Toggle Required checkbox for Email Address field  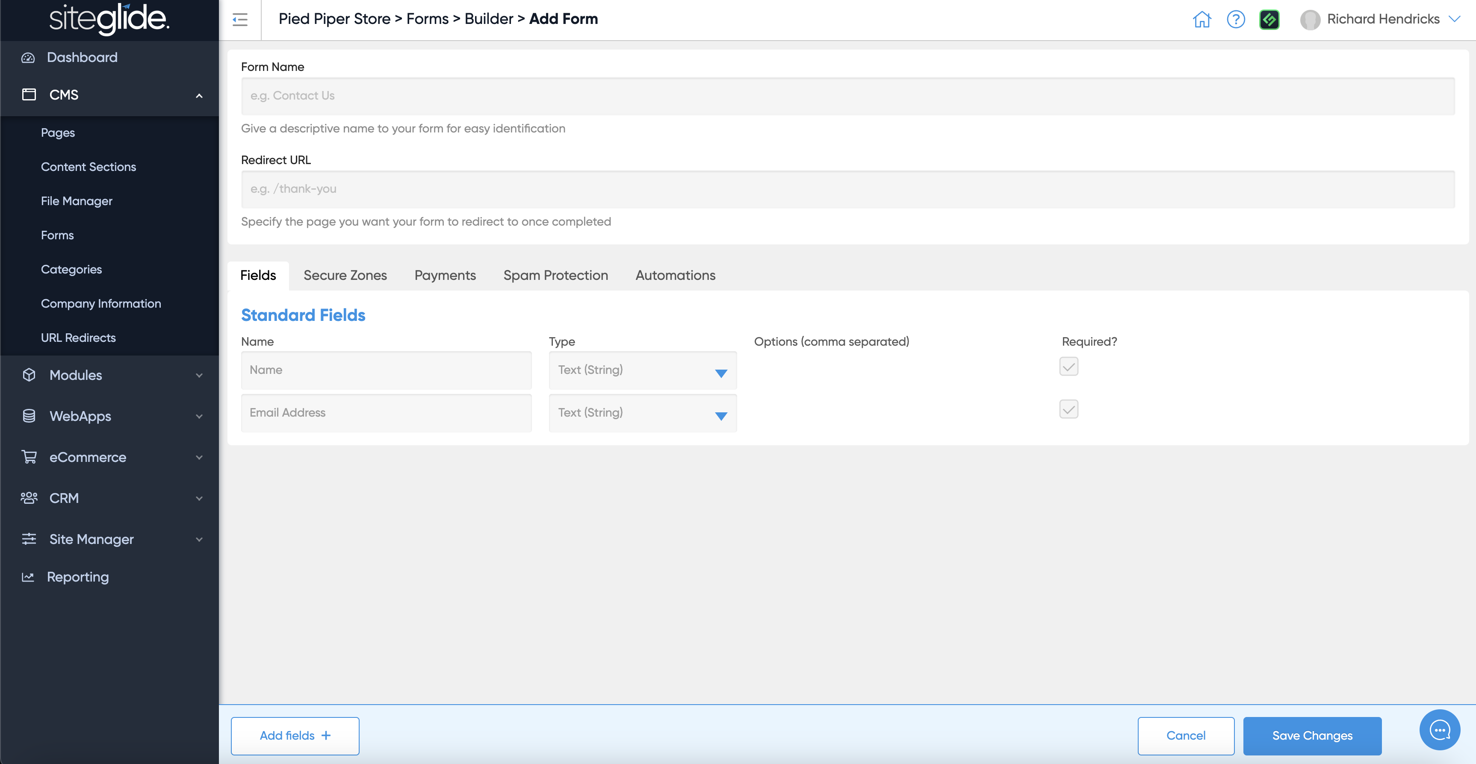[1068, 409]
